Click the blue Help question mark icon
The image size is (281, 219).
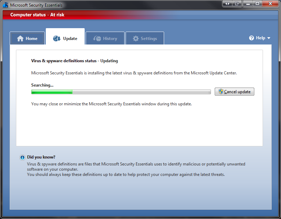tap(252, 38)
